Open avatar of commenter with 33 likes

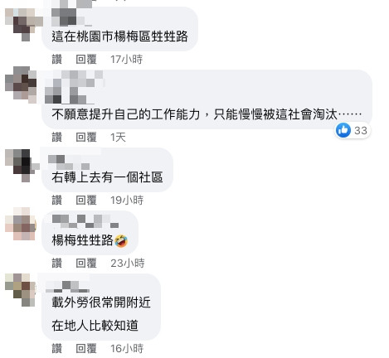[x=21, y=85]
